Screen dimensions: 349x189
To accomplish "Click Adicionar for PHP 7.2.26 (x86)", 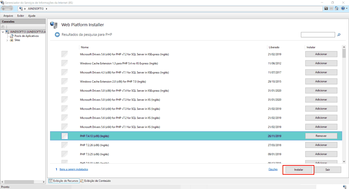I will pyautogui.click(x=321, y=145).
